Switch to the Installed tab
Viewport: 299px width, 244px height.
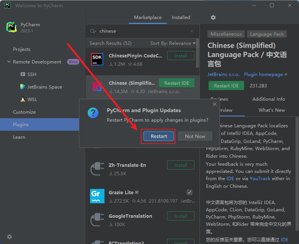[x=181, y=17]
